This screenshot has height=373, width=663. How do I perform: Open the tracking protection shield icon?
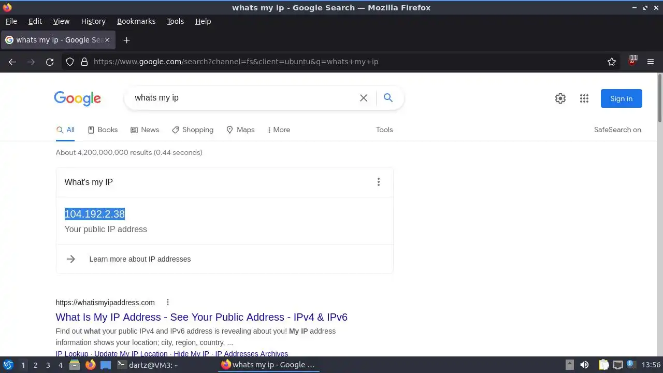(x=70, y=62)
